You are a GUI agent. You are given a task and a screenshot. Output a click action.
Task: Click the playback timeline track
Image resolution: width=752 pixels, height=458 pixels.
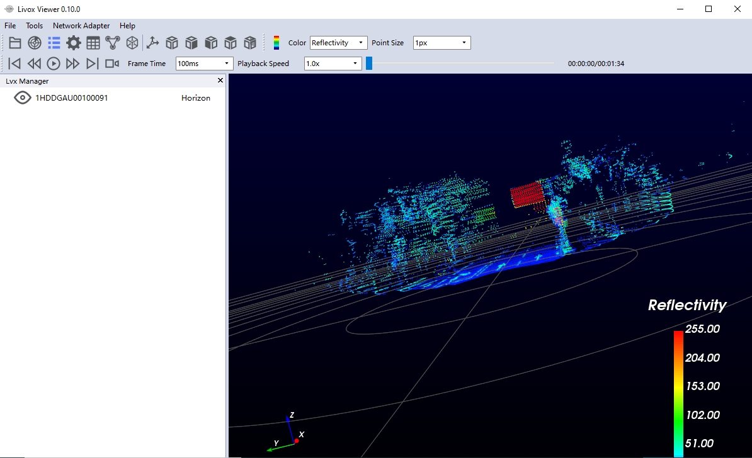click(460, 64)
